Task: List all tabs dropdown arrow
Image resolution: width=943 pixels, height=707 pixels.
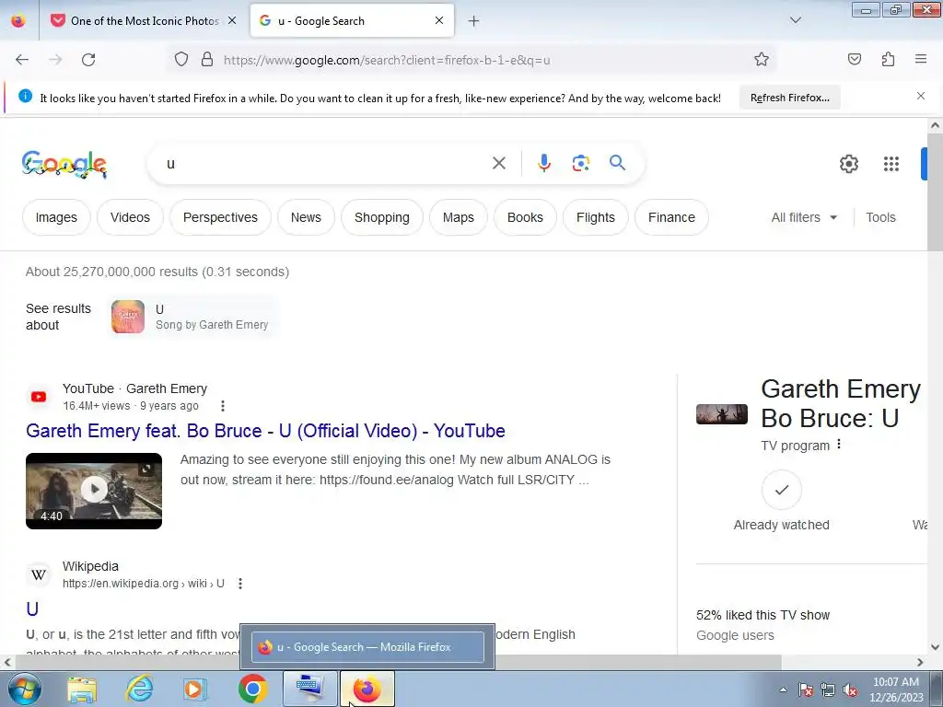Action: 795,20
